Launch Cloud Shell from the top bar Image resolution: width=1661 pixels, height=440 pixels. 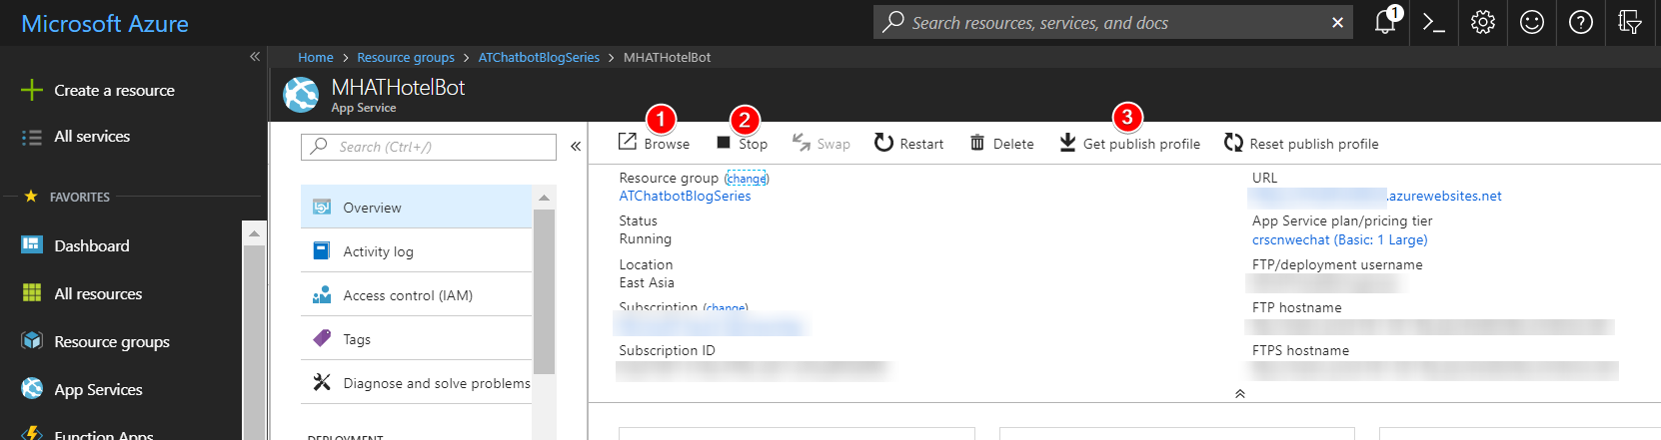click(x=1434, y=22)
